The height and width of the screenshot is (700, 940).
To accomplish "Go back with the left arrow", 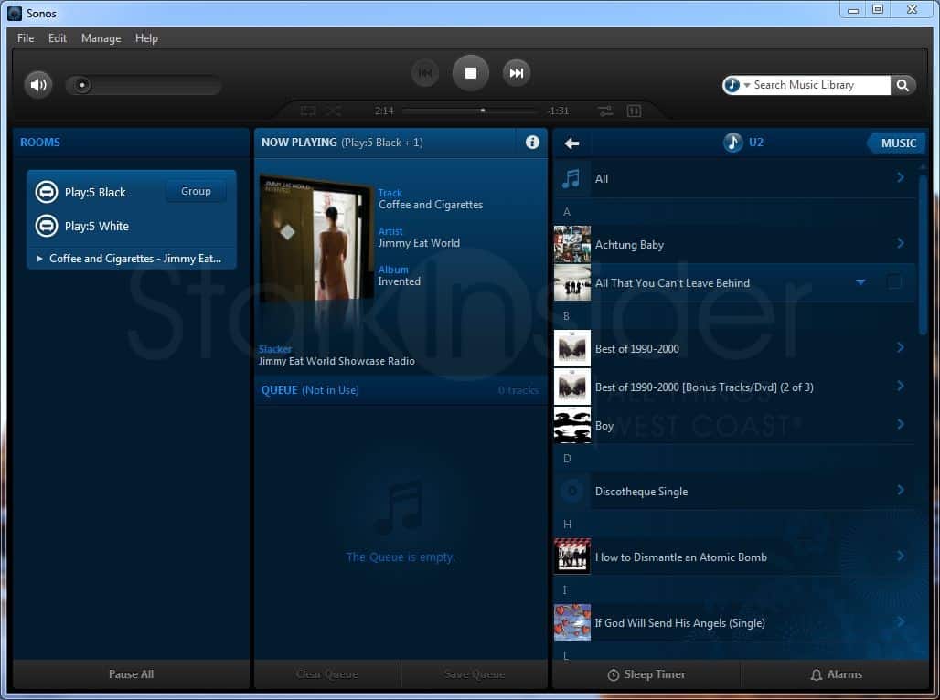I will point(571,143).
